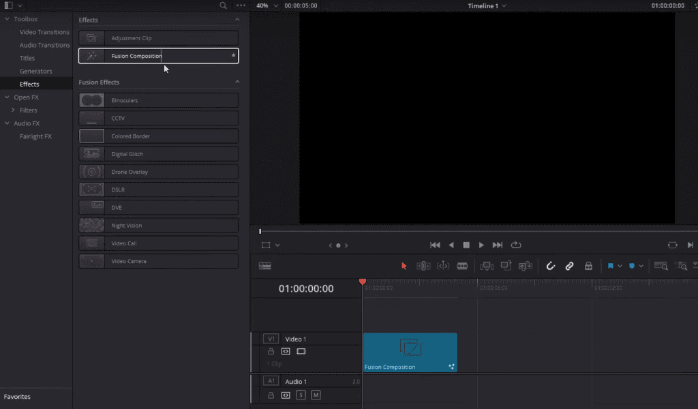This screenshot has height=409, width=698.
Task: Toggle loop playback
Action: pyautogui.click(x=516, y=245)
